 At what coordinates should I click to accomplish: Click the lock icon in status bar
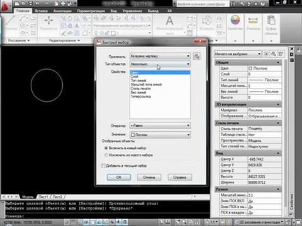pyautogui.click(x=288, y=222)
